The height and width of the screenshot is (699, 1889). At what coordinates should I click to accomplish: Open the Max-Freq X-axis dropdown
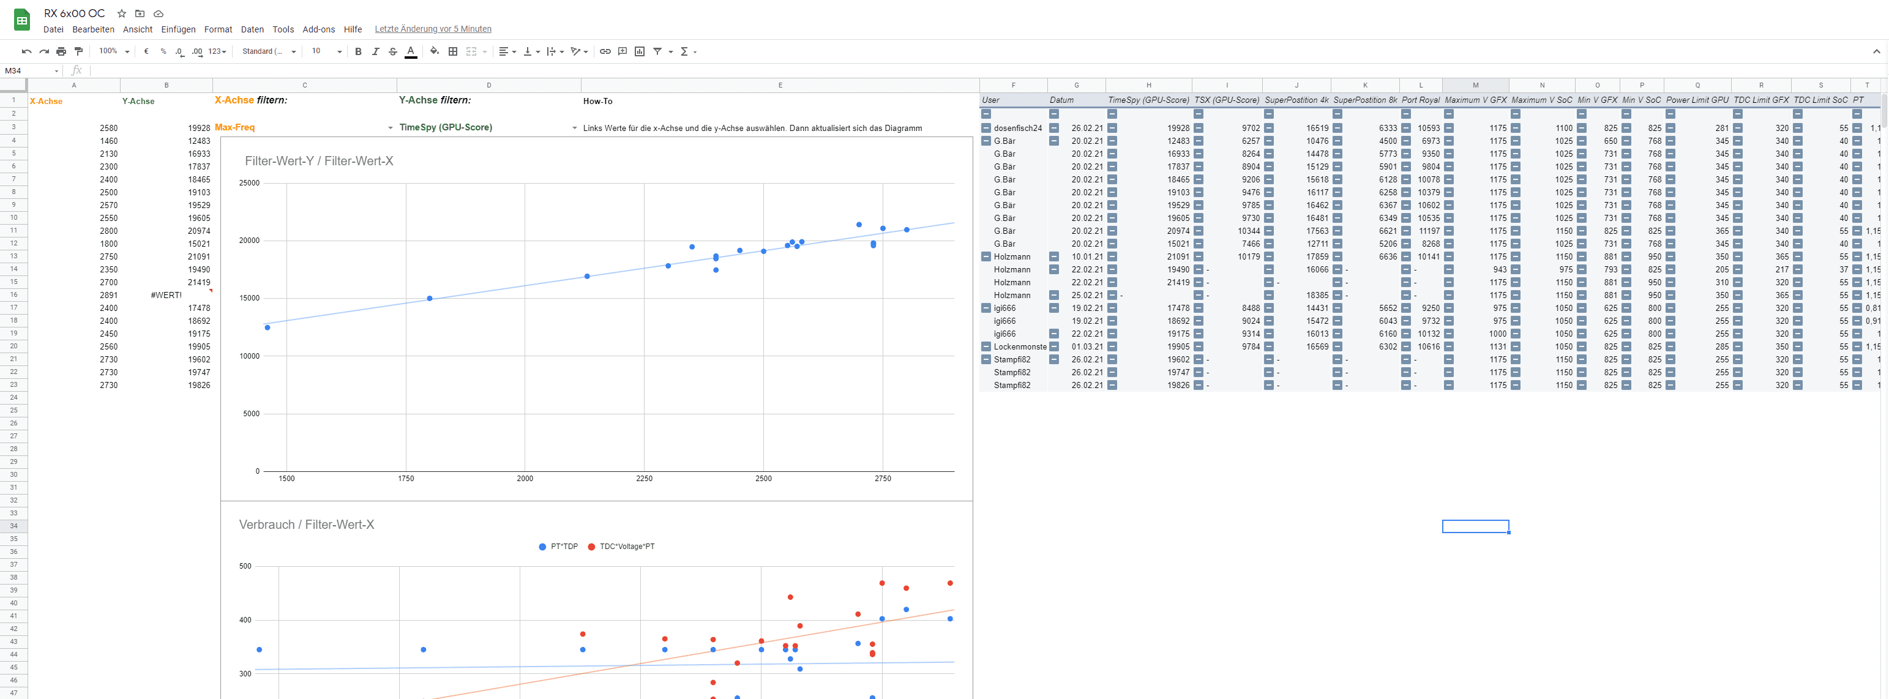(390, 128)
